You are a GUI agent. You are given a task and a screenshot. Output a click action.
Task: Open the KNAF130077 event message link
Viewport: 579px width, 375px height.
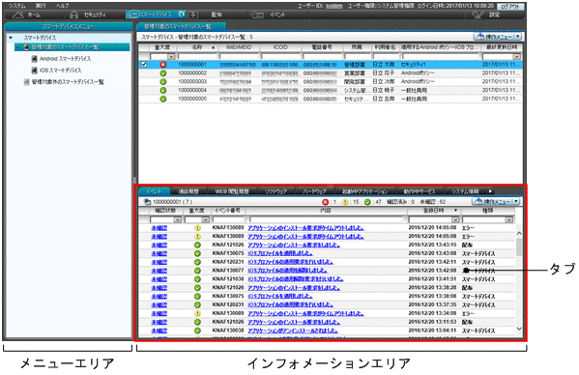click(288, 271)
